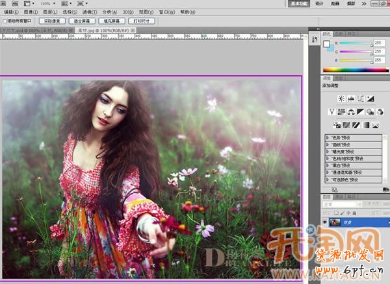Expand the 曲线 presets list
Viewport: 390px width, 284px height.
point(328,144)
